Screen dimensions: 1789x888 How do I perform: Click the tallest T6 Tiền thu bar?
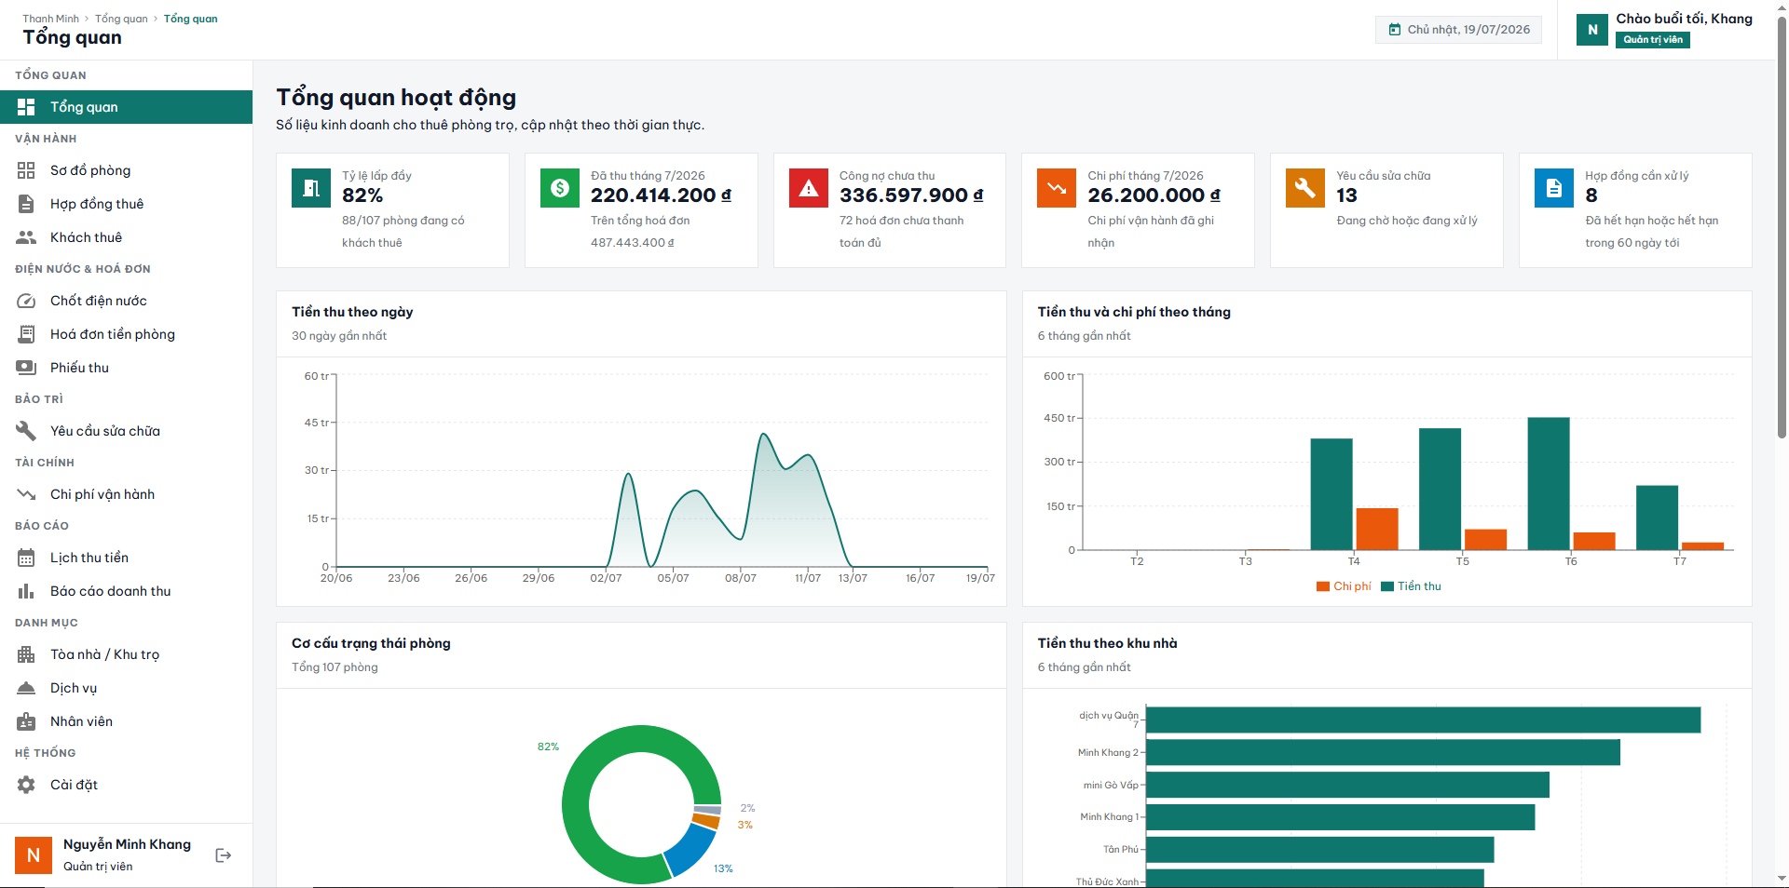[1549, 484]
